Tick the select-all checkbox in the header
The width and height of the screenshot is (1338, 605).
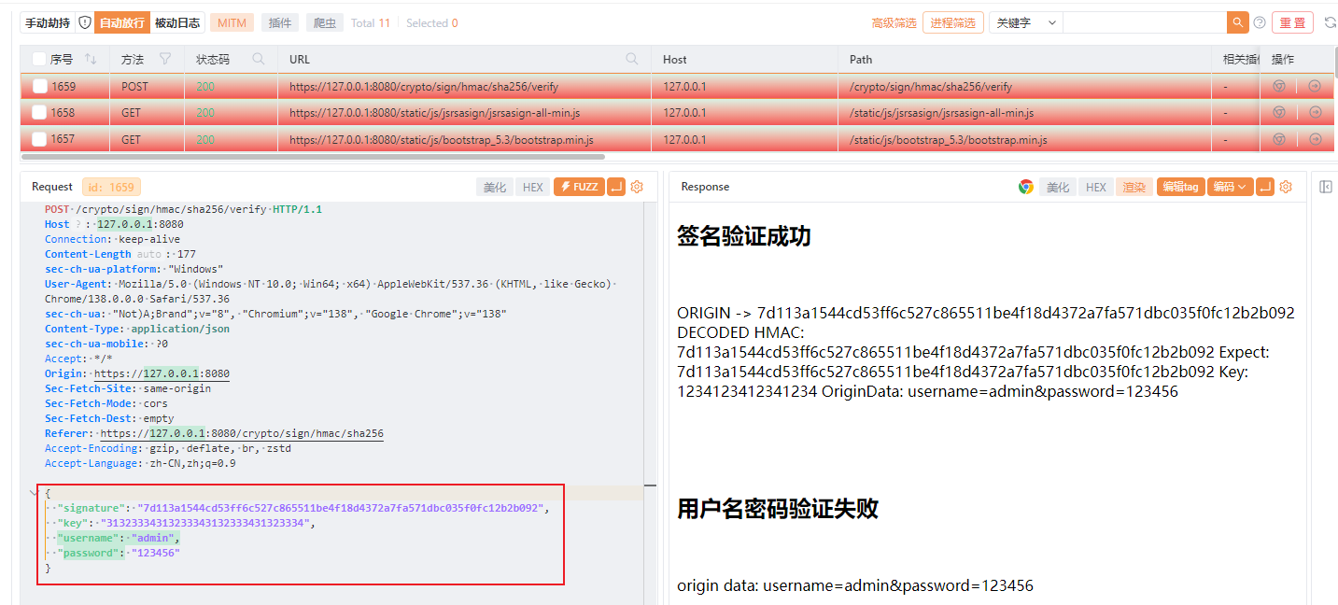point(39,59)
